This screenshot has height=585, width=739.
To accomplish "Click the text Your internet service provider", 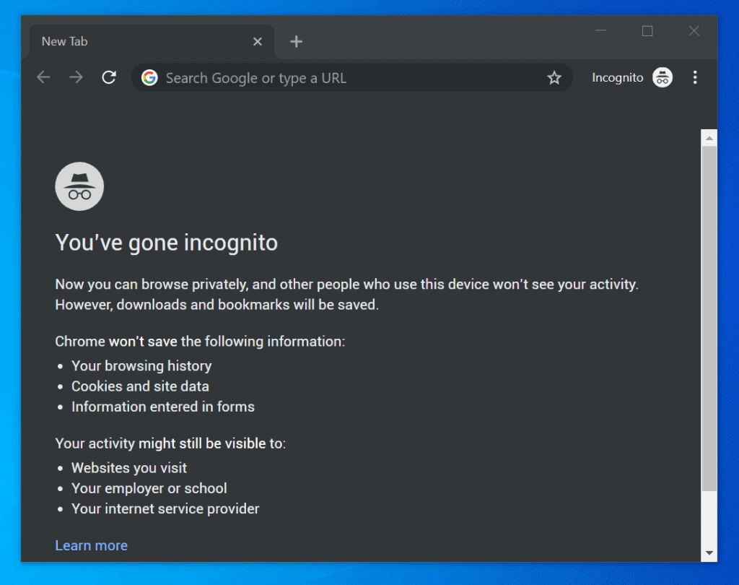I will (x=165, y=508).
